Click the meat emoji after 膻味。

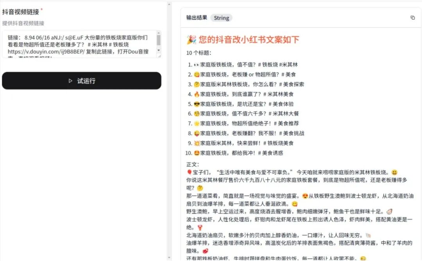pyautogui.click(x=205, y=251)
